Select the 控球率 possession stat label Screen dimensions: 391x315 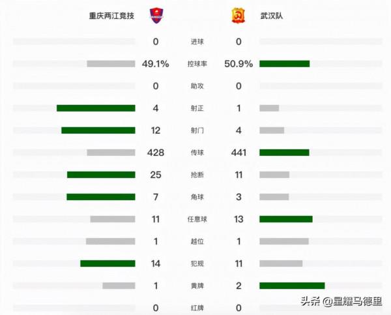coord(197,64)
